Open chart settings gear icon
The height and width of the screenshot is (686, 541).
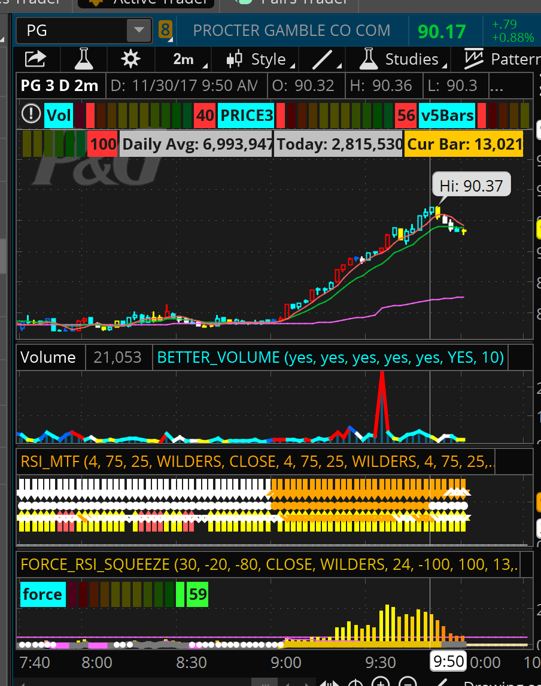tap(130, 59)
